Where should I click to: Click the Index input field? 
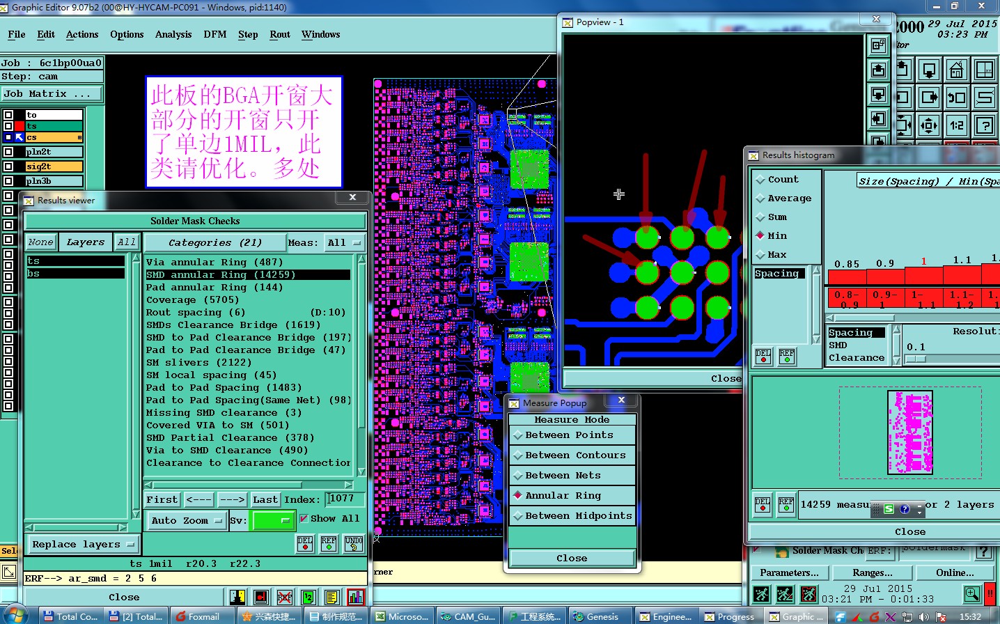point(345,499)
